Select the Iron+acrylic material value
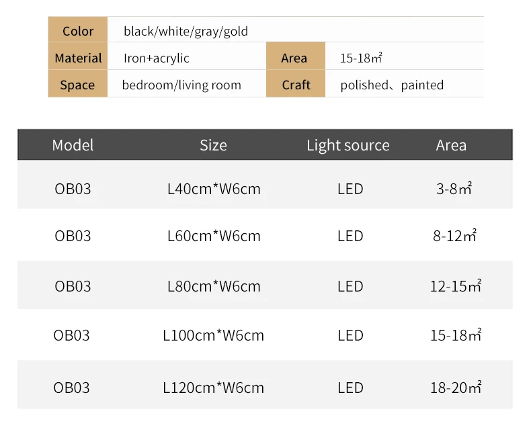This screenshot has width=531, height=444. coord(156,58)
